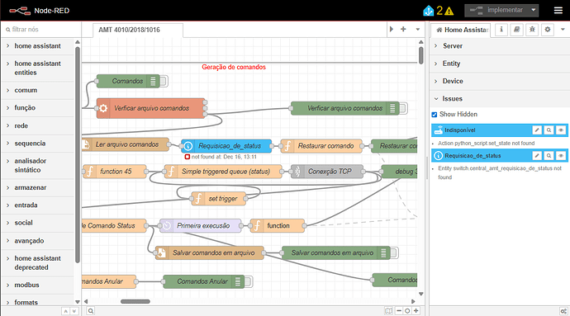Click the palette vertical scrollbar

click(78, 154)
